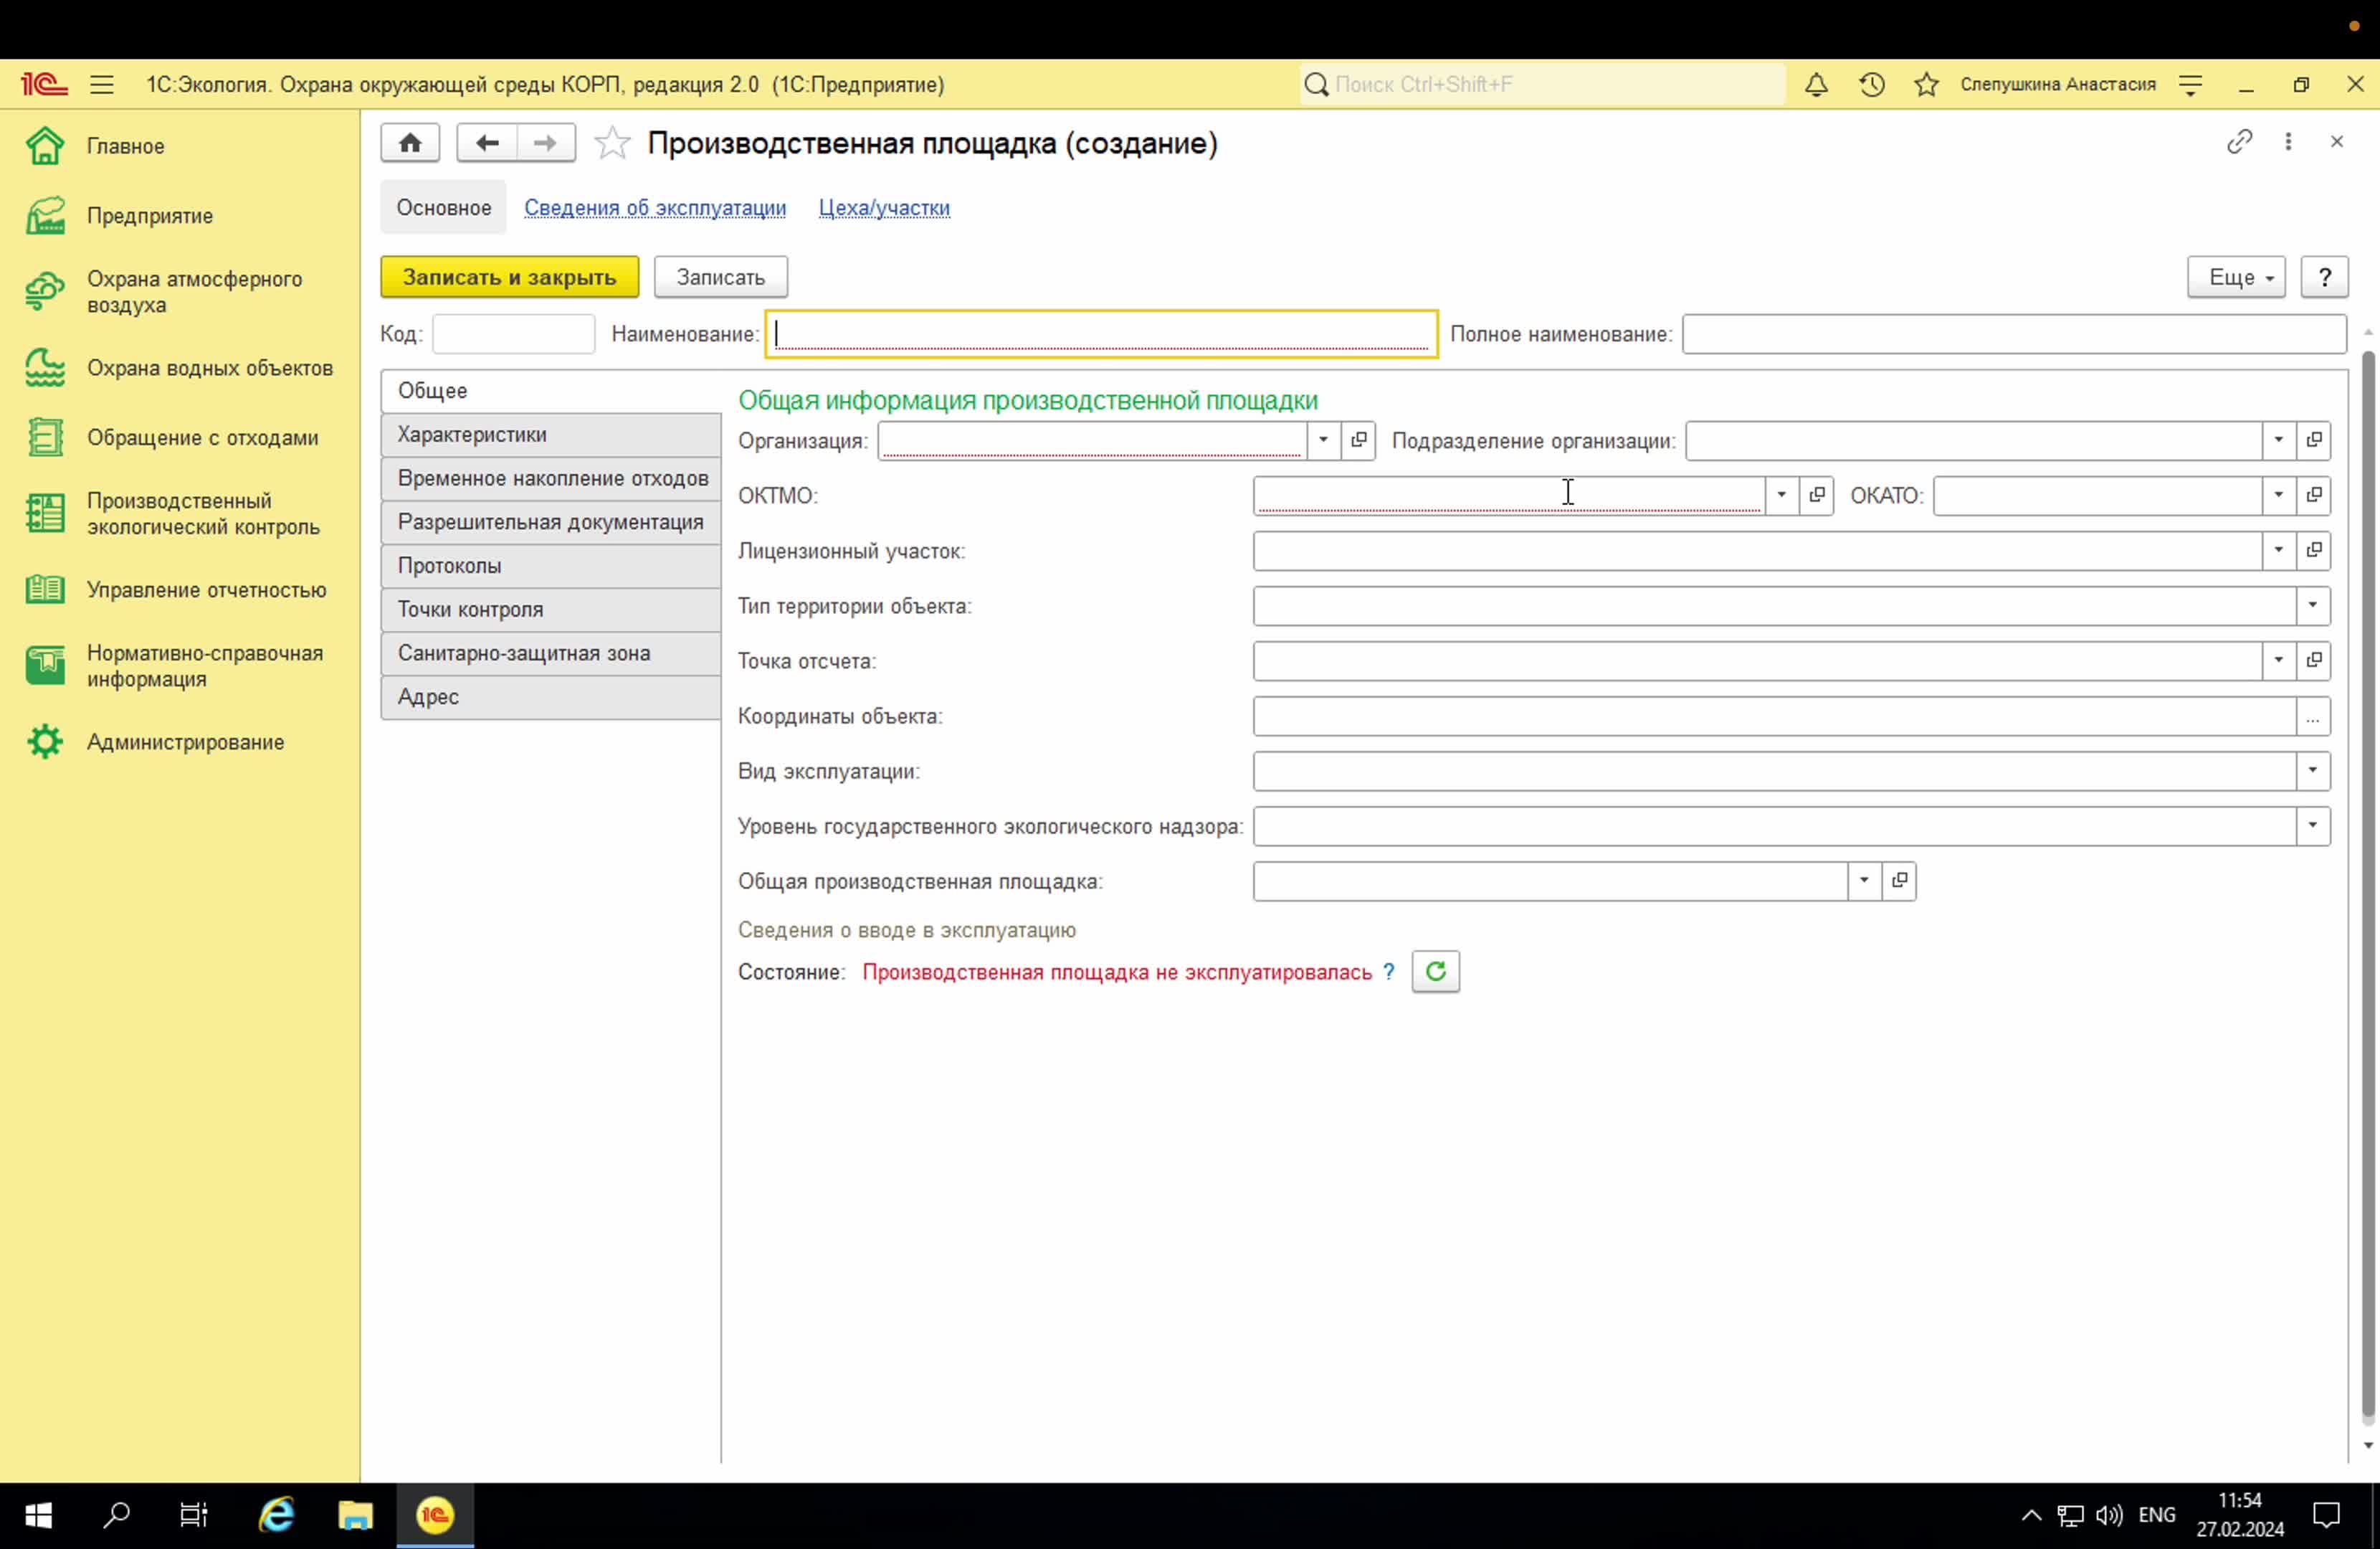Viewport: 2380px width, 1549px height.
Task: Select Санитарно-защитная зона side tab
Action: point(550,653)
